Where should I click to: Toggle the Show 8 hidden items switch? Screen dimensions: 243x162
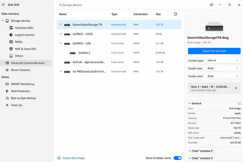click(x=178, y=158)
